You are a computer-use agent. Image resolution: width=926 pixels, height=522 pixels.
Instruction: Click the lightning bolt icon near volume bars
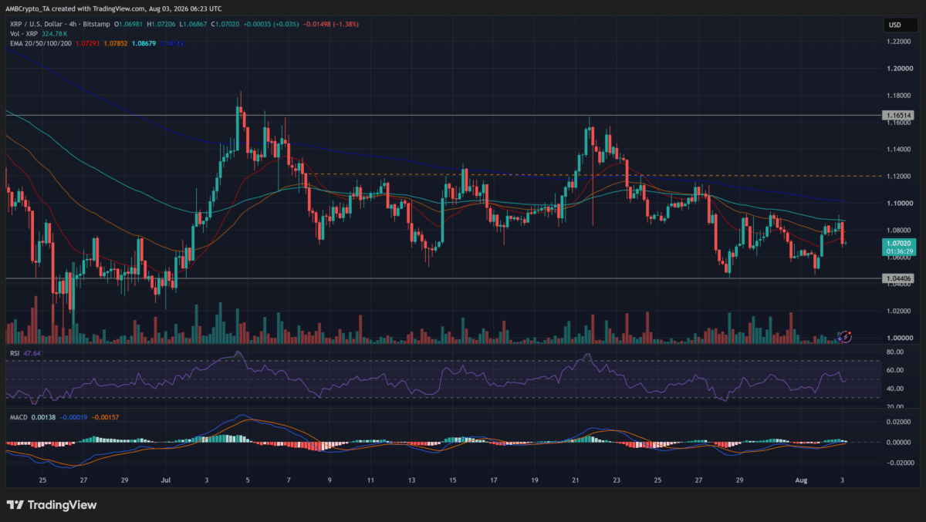coord(845,336)
